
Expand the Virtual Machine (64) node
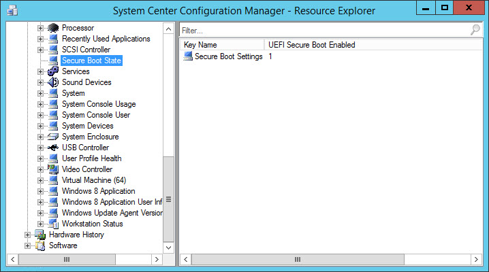(x=41, y=180)
